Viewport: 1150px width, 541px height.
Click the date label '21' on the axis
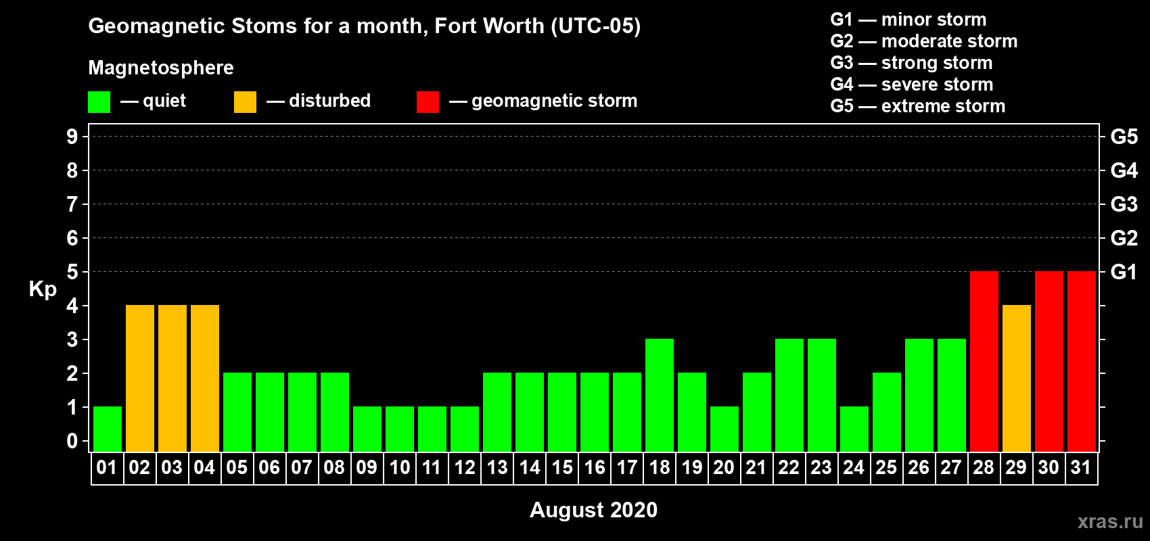point(756,468)
